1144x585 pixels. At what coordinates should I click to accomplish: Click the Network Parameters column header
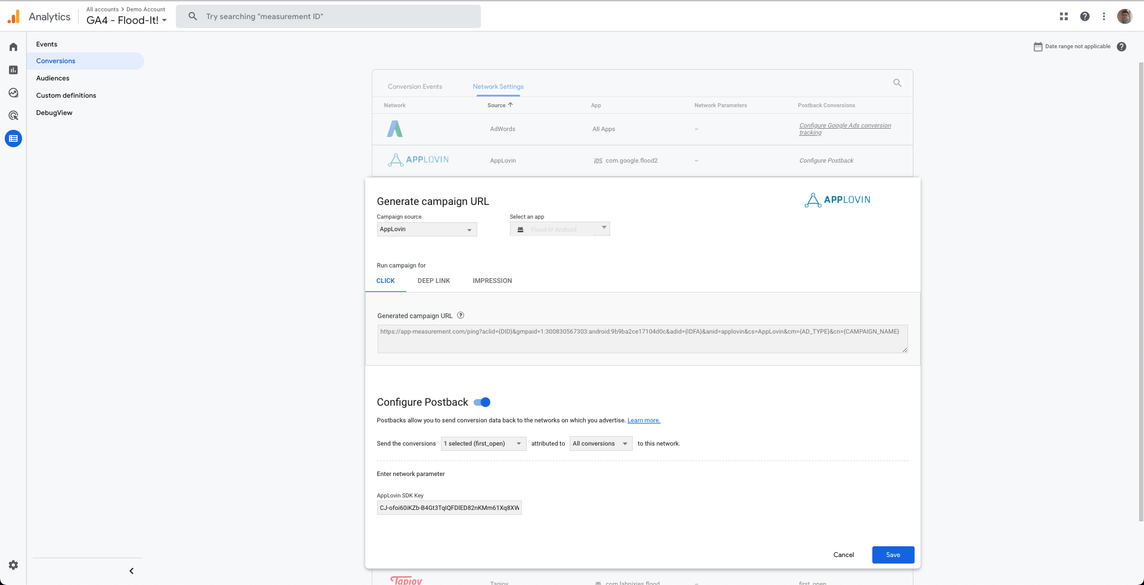(720, 105)
